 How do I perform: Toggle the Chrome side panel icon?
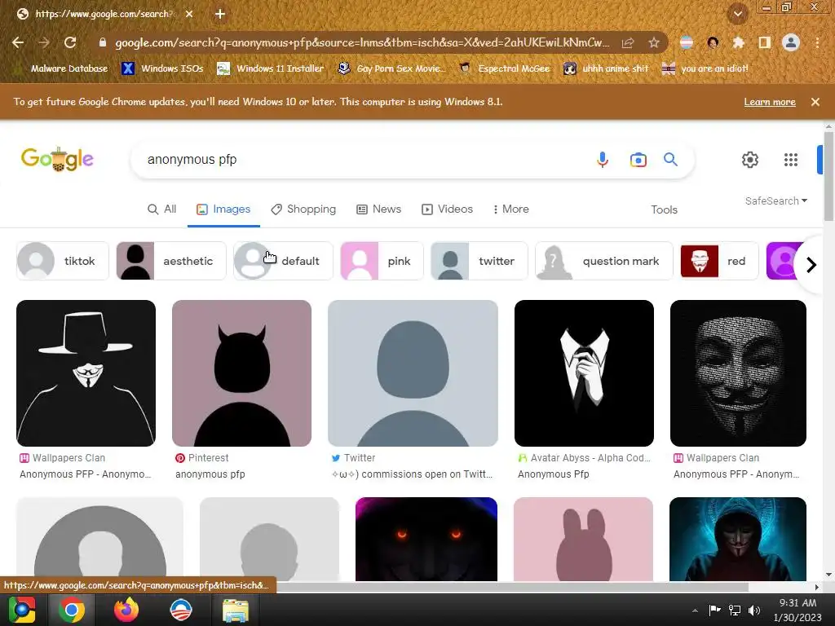[765, 42]
